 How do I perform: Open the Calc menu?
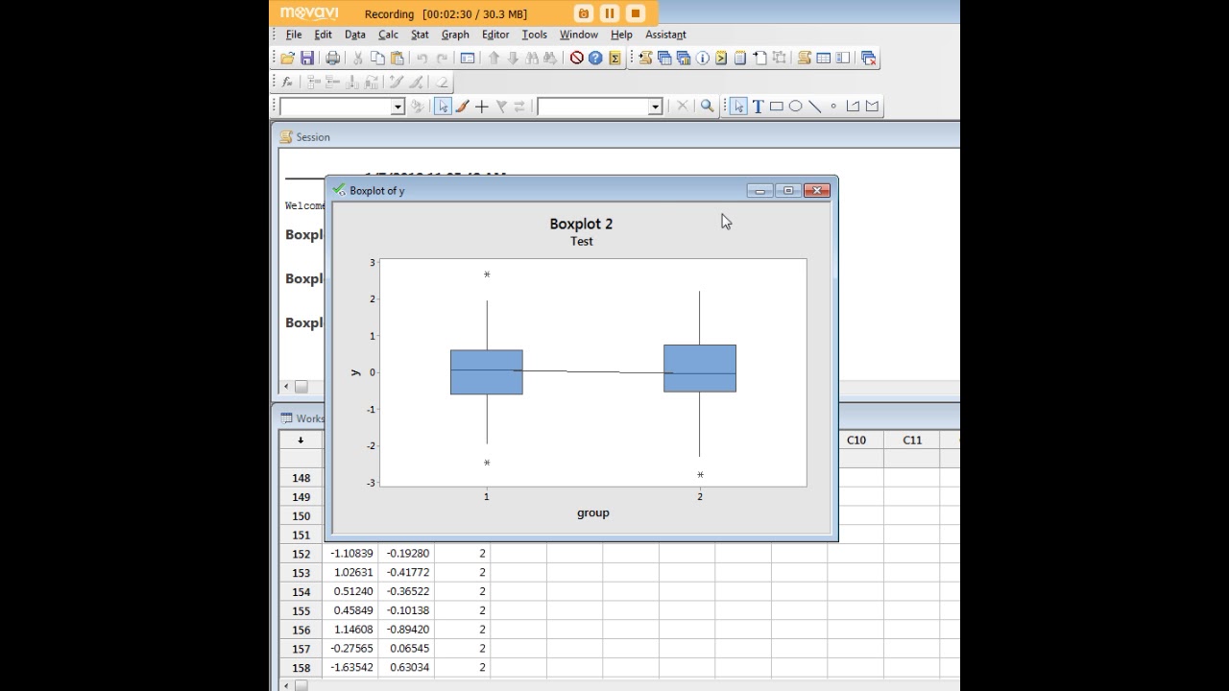point(388,35)
